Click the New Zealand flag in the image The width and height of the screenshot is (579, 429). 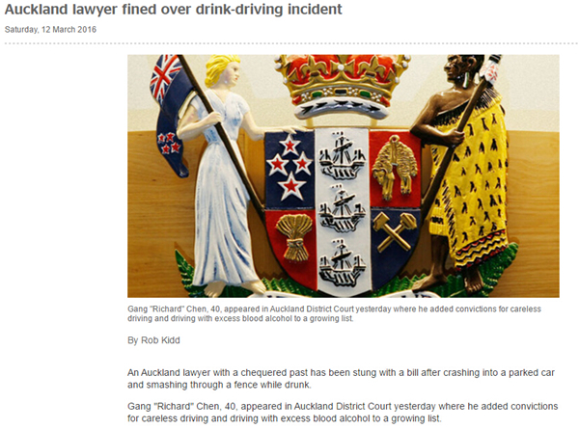(x=169, y=115)
